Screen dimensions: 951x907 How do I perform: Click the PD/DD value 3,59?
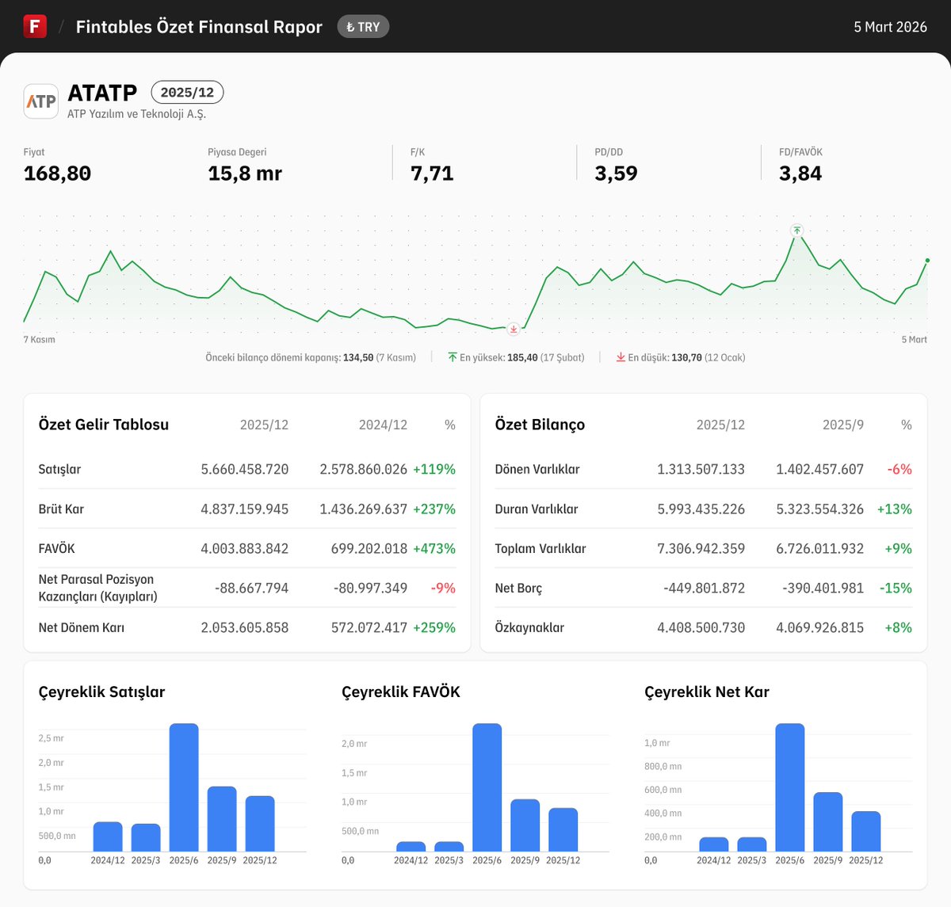tap(616, 173)
